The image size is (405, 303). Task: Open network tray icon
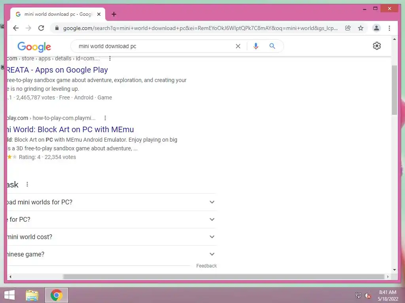[358, 296]
